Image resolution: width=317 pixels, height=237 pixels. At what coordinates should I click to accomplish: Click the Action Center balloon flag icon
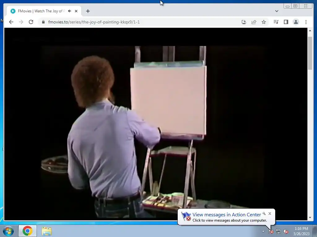pyautogui.click(x=186, y=216)
